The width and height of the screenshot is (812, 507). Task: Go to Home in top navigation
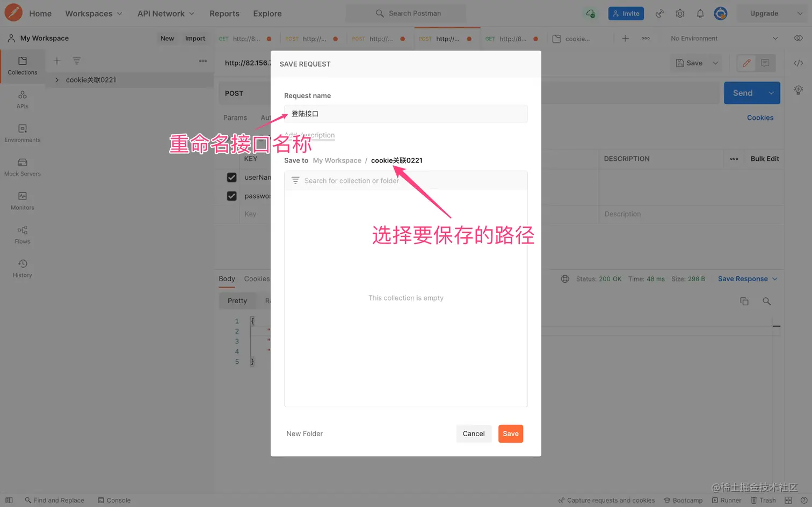pos(40,13)
